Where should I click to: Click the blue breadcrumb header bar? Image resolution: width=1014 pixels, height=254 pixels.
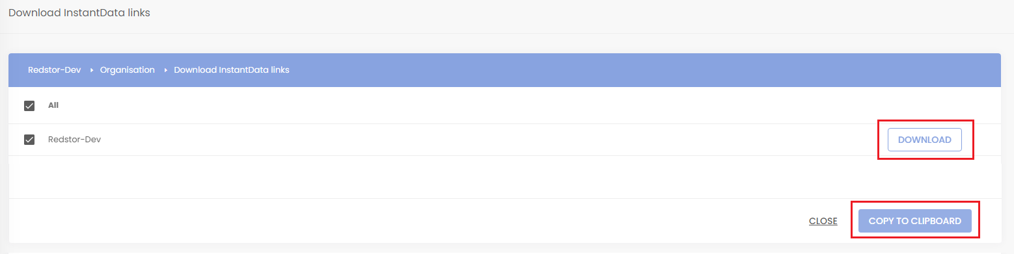tap(504, 70)
